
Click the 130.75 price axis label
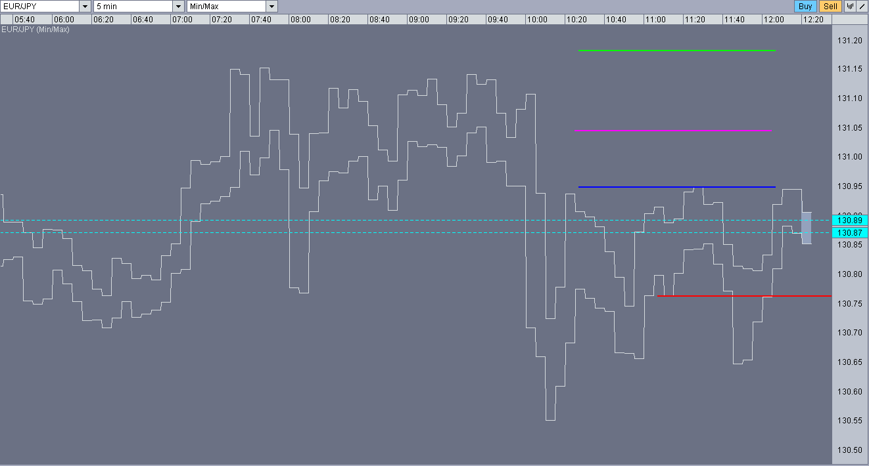tap(850, 303)
